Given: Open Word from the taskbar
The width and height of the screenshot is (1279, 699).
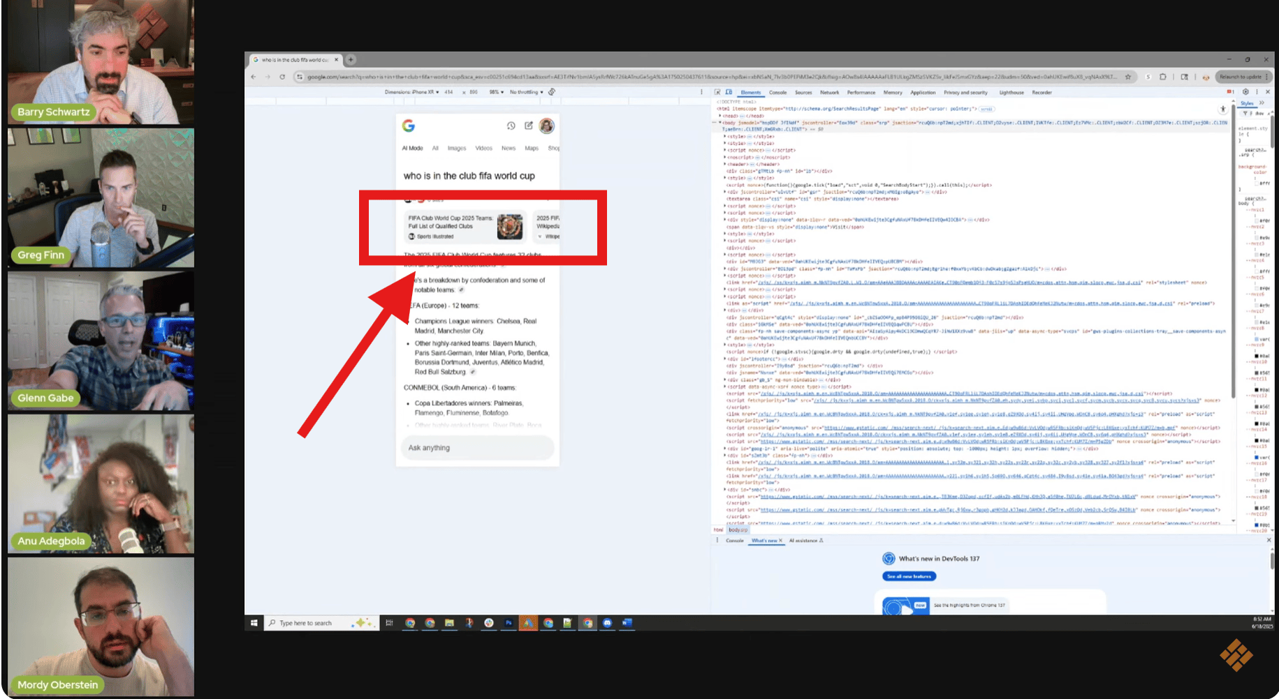Looking at the screenshot, I should [627, 623].
